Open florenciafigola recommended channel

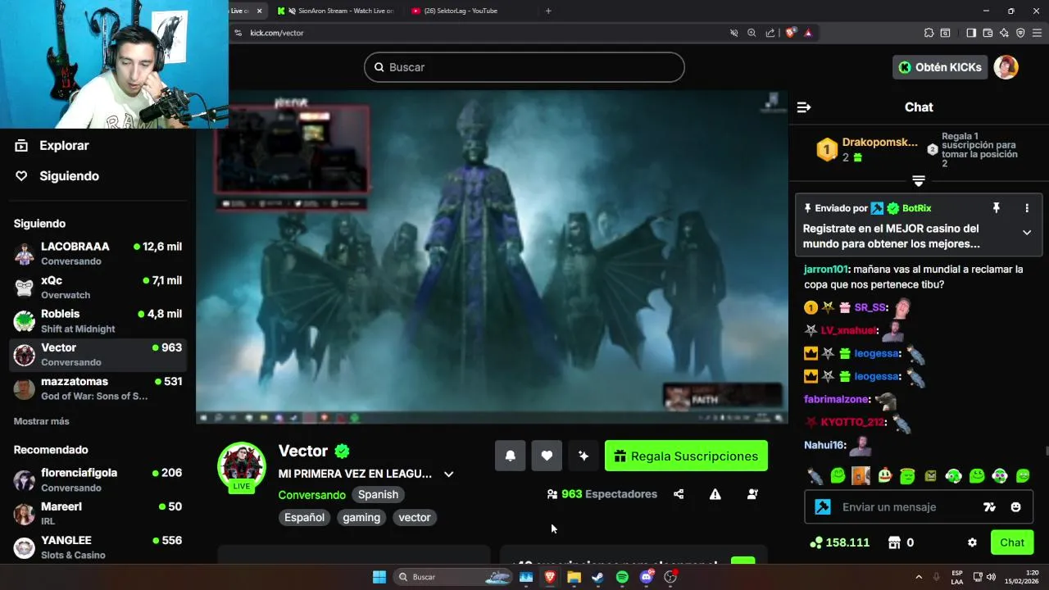click(98, 480)
